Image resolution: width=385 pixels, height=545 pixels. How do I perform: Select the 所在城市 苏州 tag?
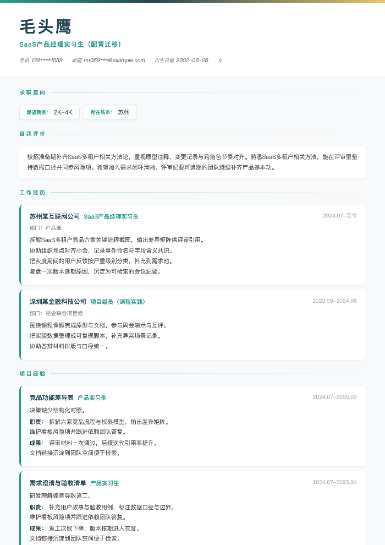coord(110,112)
